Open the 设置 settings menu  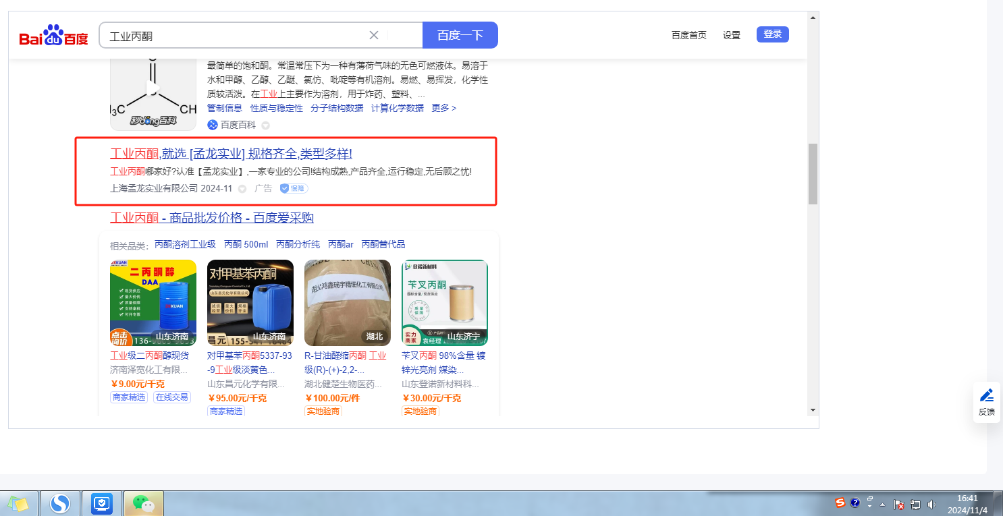point(732,35)
